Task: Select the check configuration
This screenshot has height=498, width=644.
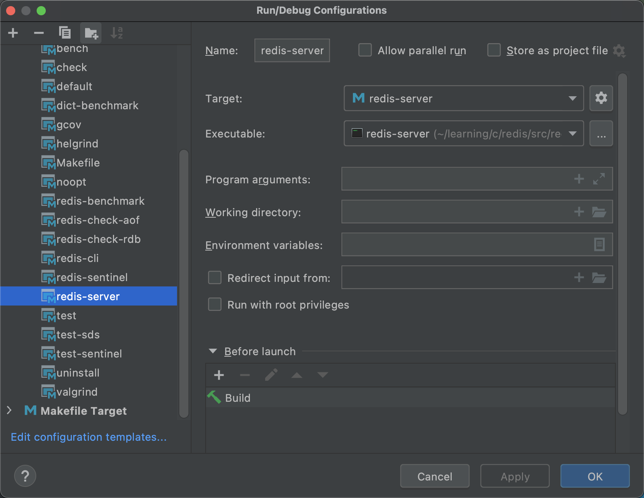Action: 89,67
